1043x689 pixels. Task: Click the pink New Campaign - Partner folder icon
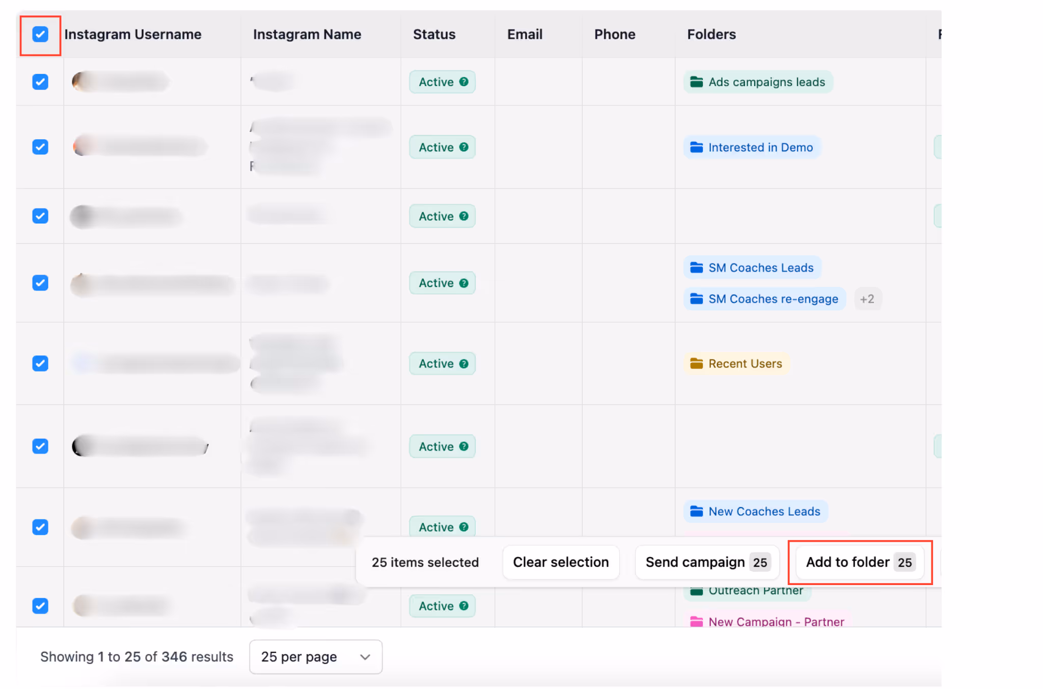(696, 621)
